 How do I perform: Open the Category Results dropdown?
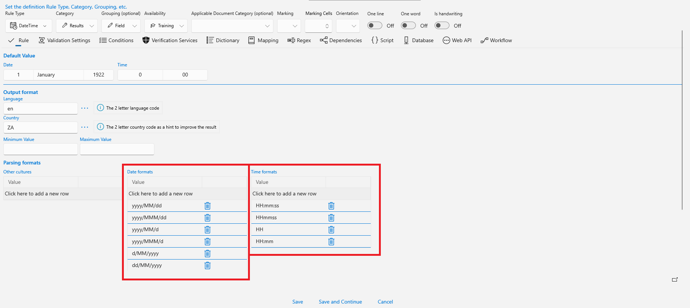pos(77,26)
